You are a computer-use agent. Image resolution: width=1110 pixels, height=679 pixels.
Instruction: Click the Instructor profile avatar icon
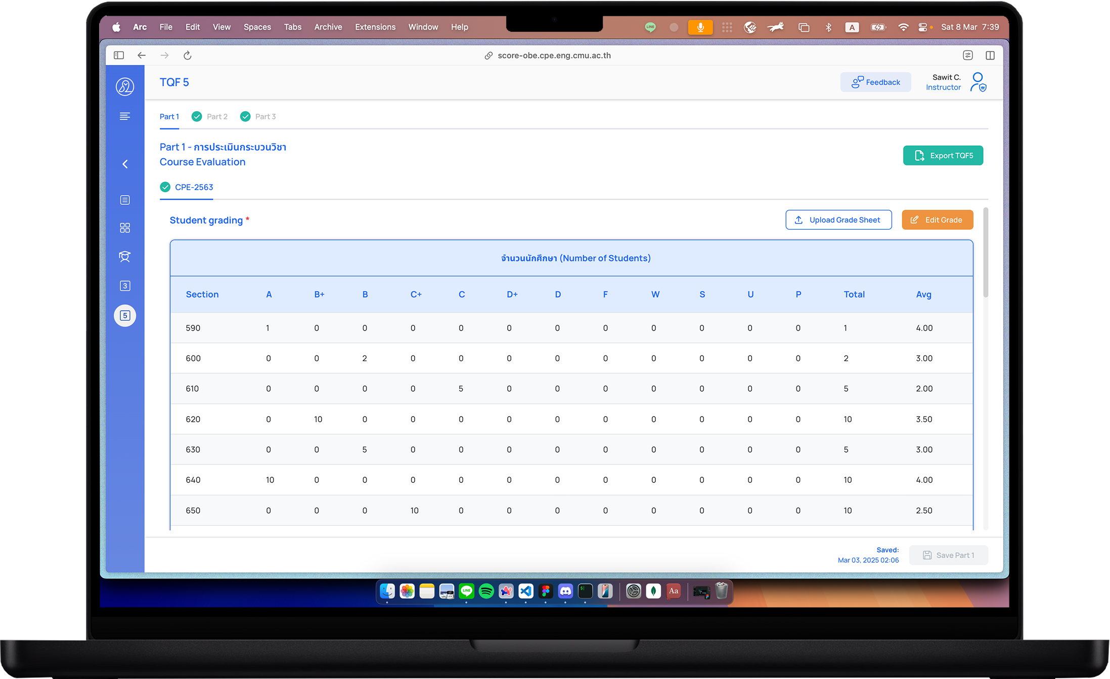(x=978, y=82)
